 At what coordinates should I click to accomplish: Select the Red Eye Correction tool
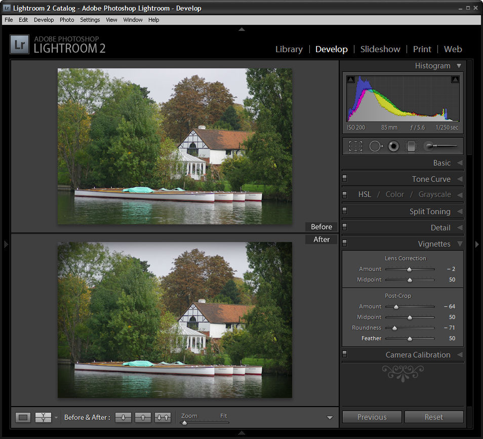393,146
